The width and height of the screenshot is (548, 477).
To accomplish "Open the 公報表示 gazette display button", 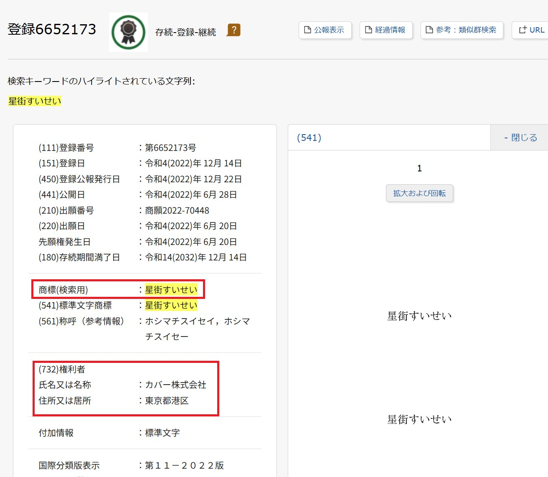I will click(x=325, y=30).
